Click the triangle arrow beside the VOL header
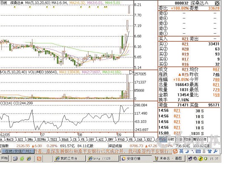Screen dimensions: 226x169 pyautogui.click(x=131, y=72)
